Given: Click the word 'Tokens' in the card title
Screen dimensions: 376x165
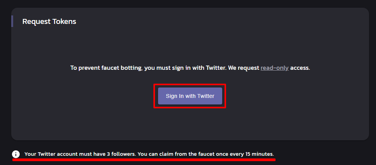Looking at the screenshot, I should point(65,22).
